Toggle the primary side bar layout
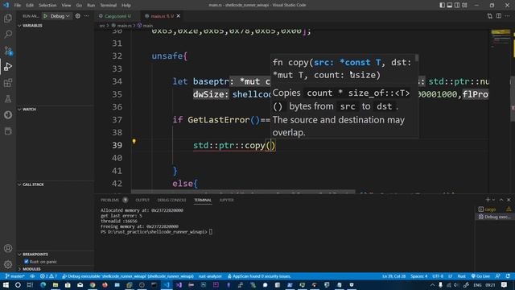Screen dimensions: 515x290 [x=442, y=6]
